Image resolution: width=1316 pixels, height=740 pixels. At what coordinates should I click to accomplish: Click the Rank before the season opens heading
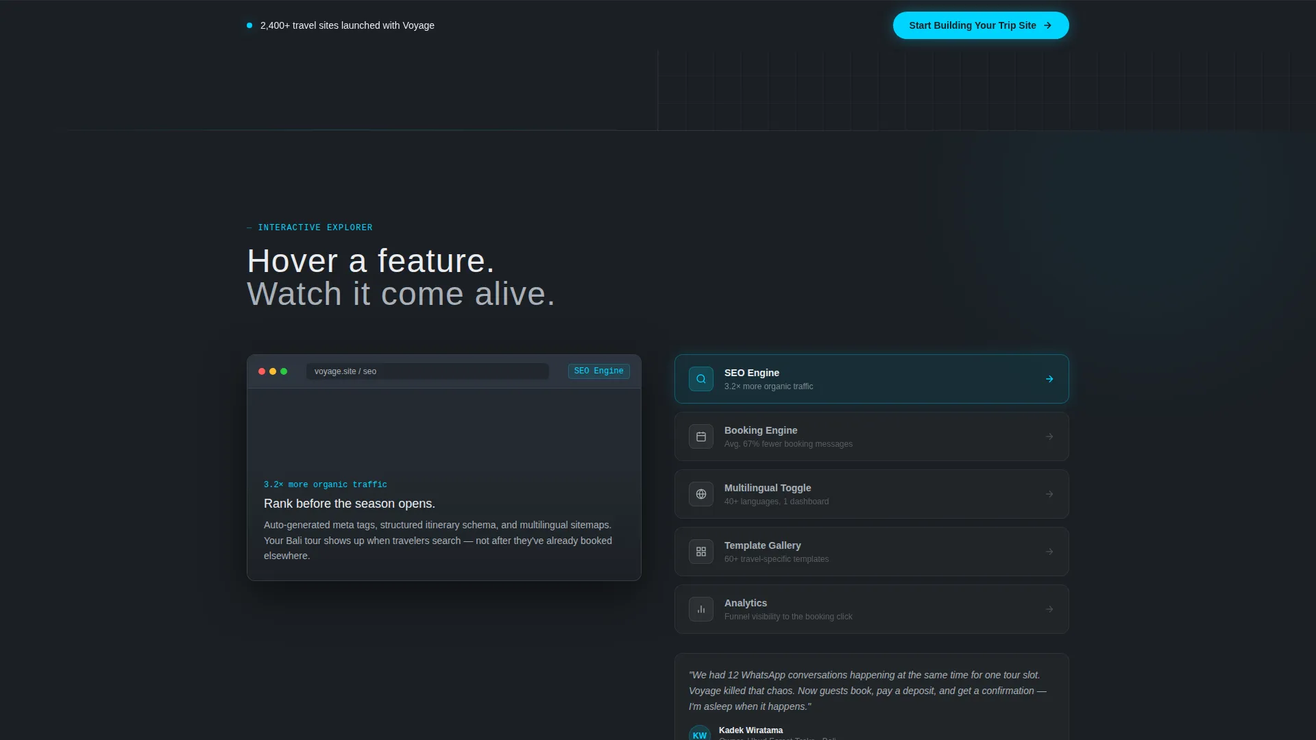349,504
